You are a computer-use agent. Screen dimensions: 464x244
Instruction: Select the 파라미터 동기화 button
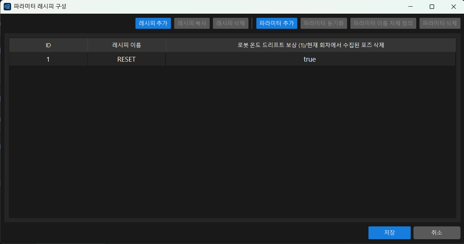(x=323, y=23)
